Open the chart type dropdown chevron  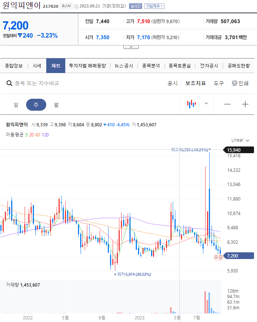[206, 103]
